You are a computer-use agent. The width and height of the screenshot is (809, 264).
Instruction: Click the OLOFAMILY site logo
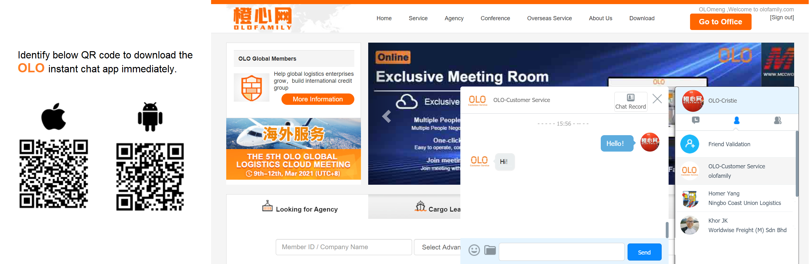coord(263,19)
